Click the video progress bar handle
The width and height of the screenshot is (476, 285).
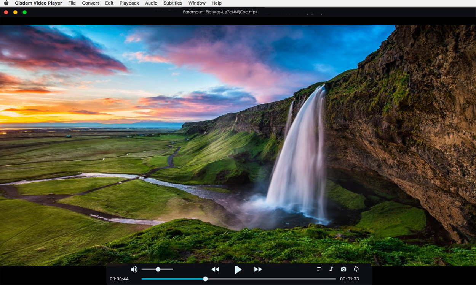[205, 279]
